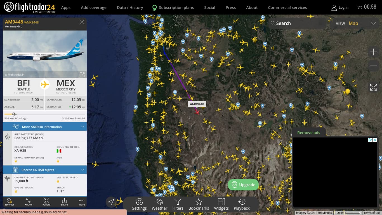Open map Settings
The height and width of the screenshot is (215, 382).
point(139,204)
